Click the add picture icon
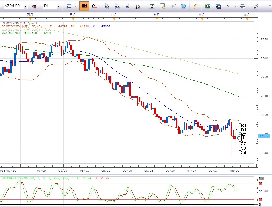The width and height of the screenshot is (272, 207). 208,6
